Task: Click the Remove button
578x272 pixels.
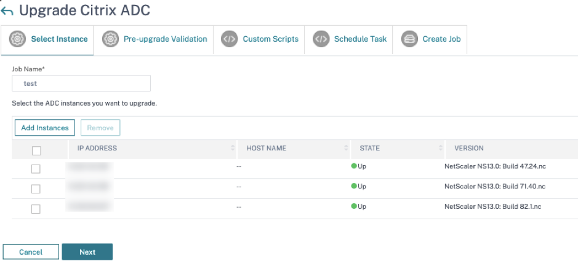Action: pos(100,128)
